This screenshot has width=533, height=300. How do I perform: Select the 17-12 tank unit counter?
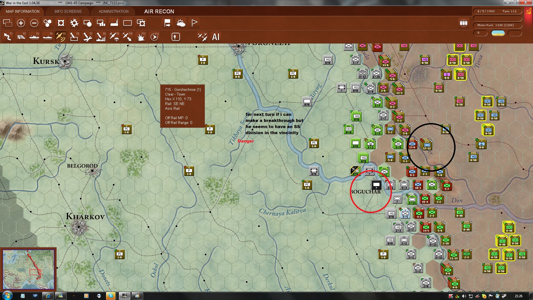pos(427,144)
